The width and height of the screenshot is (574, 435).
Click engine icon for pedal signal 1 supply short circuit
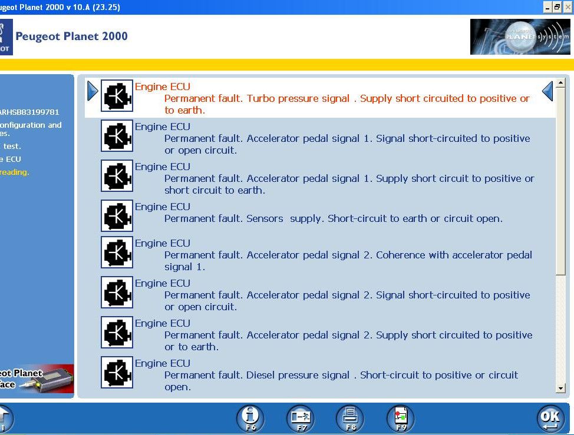point(117,176)
